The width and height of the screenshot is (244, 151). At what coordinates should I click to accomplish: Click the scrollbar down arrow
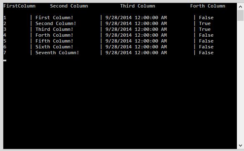tap(240, 146)
